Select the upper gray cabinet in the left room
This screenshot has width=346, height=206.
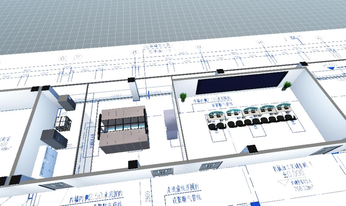pos(66,102)
